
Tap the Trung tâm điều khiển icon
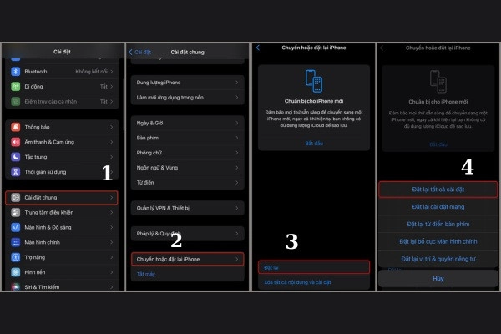tap(15, 212)
